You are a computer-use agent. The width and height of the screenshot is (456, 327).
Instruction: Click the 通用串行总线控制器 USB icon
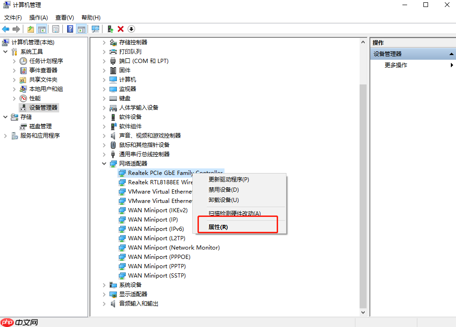click(113, 154)
